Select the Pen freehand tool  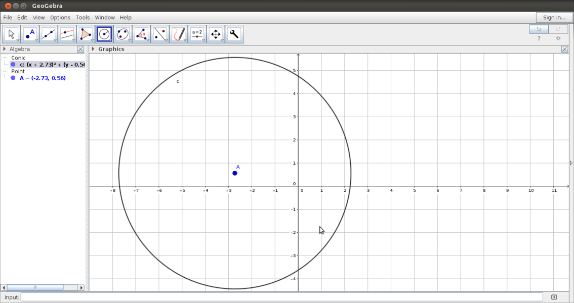click(179, 34)
